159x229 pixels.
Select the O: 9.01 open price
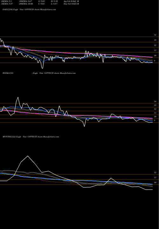[x=41, y=1]
